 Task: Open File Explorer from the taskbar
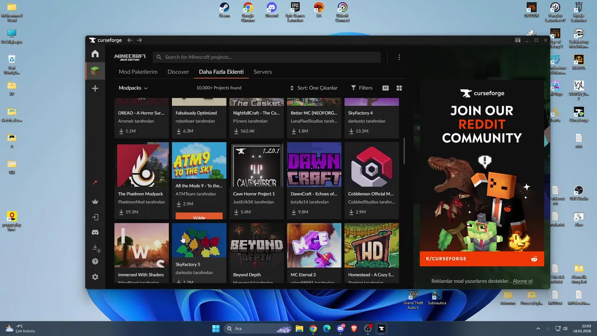coord(299,329)
